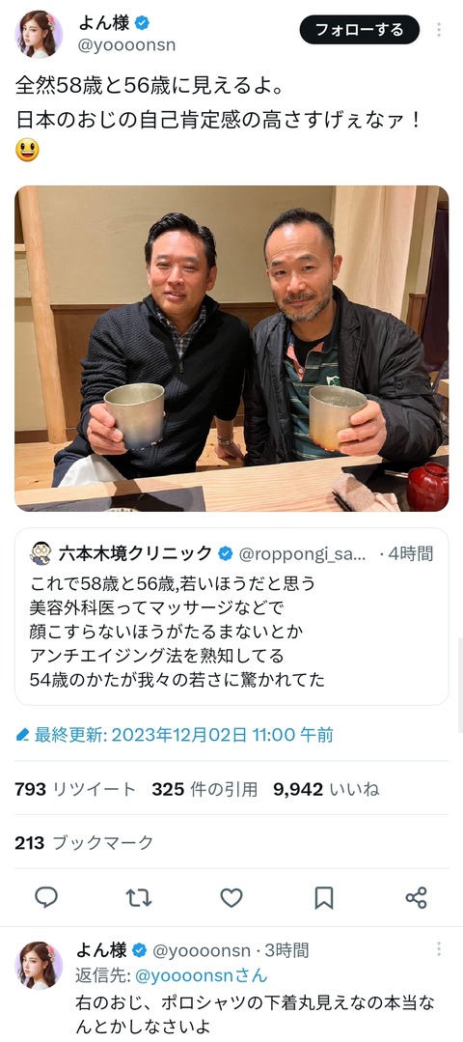Tap the reply speech bubble icon
Image resolution: width=463 pixels, height=1042 pixels.
[45, 897]
